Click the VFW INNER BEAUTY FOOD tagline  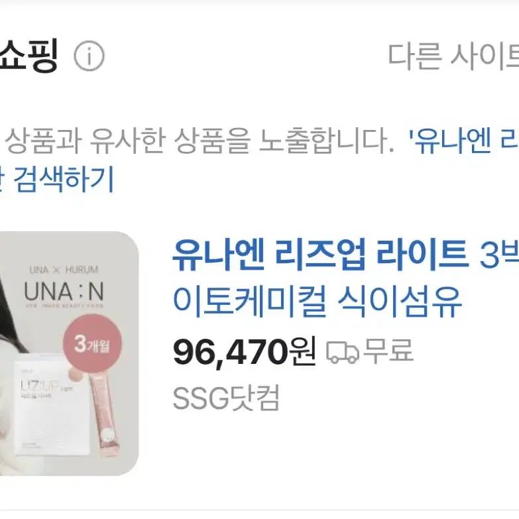click(64, 306)
